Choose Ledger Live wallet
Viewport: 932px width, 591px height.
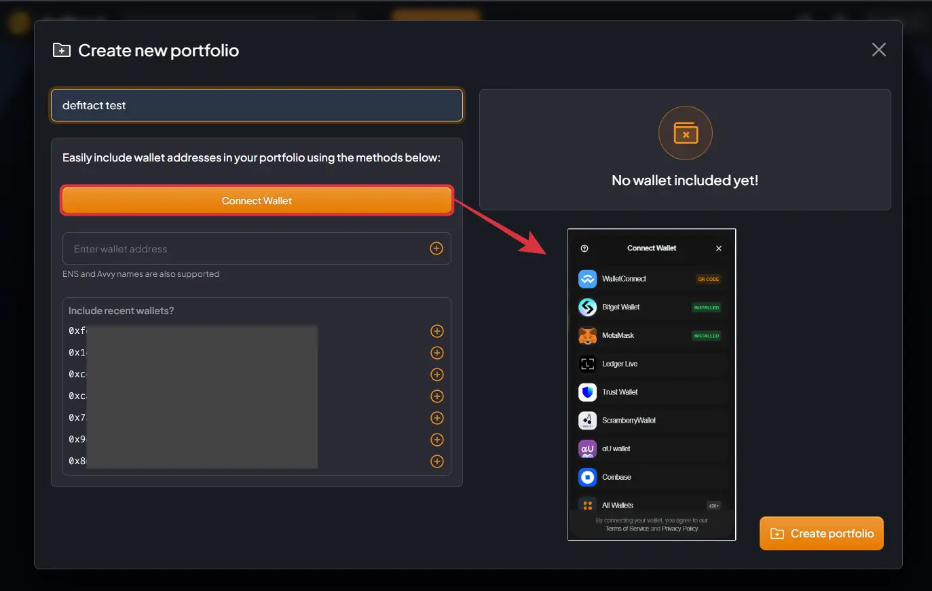(651, 364)
